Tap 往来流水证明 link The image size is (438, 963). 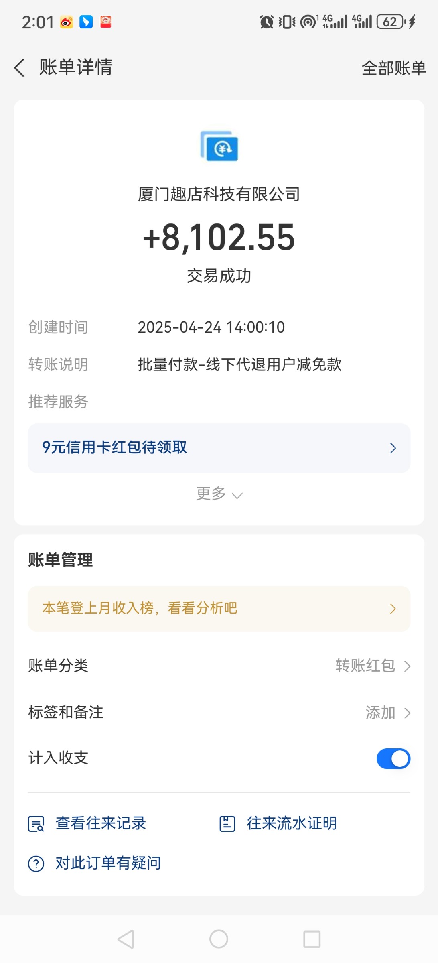point(292,823)
